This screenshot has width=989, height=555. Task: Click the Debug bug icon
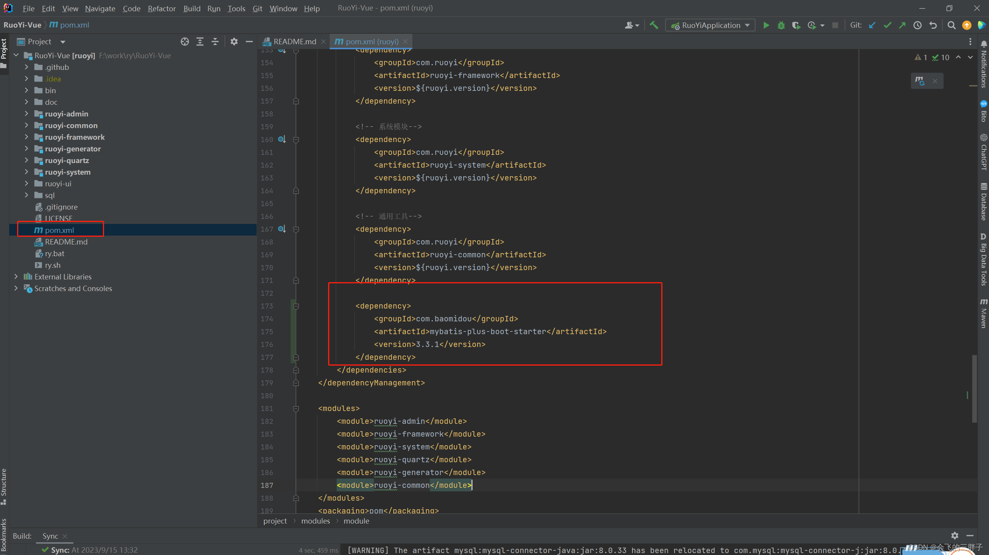pyautogui.click(x=781, y=25)
